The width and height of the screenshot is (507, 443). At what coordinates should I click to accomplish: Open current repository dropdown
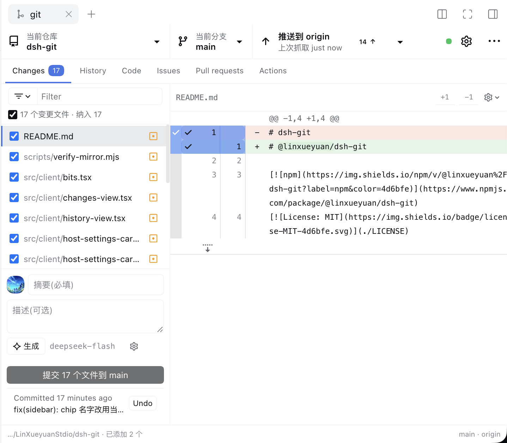(85, 42)
